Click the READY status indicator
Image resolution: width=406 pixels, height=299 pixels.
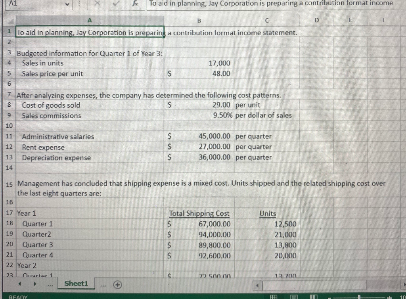click(18, 296)
